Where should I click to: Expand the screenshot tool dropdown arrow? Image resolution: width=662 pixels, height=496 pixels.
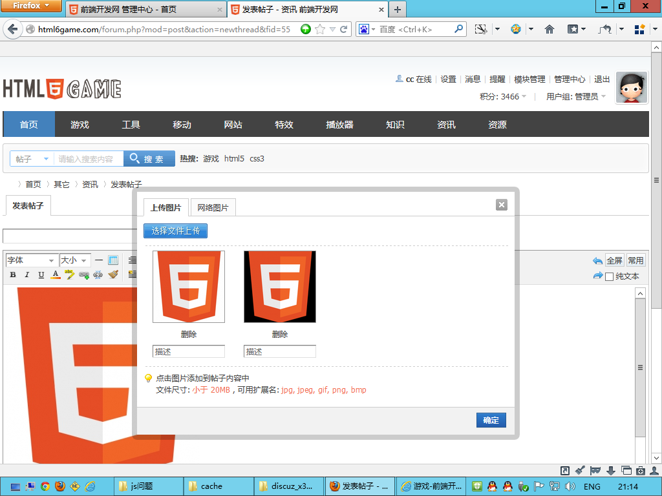[497, 29]
